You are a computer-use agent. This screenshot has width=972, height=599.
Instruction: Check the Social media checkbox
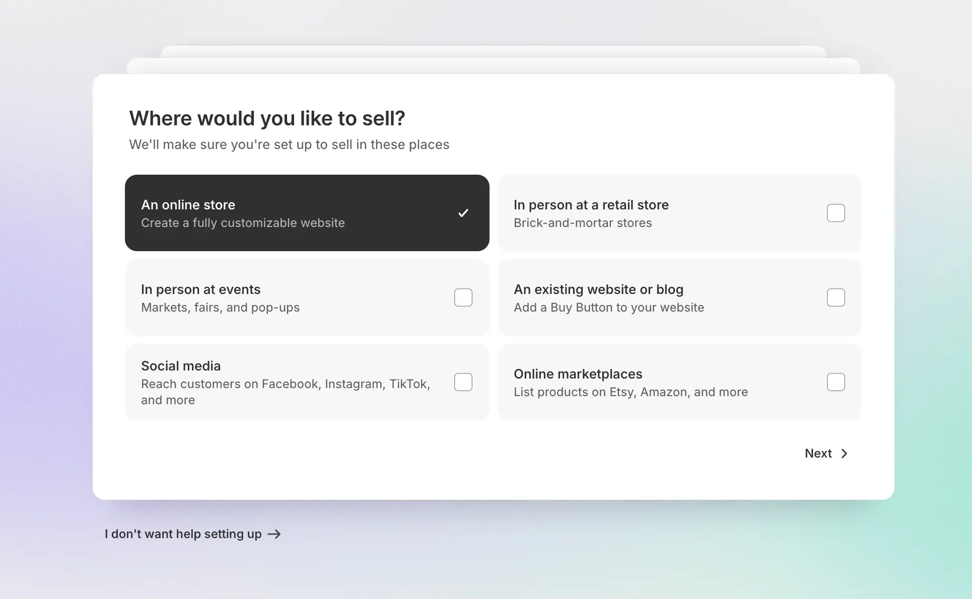coord(463,382)
